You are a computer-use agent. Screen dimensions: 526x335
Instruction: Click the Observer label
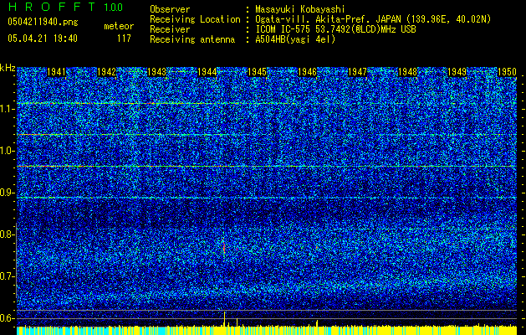(170, 9)
